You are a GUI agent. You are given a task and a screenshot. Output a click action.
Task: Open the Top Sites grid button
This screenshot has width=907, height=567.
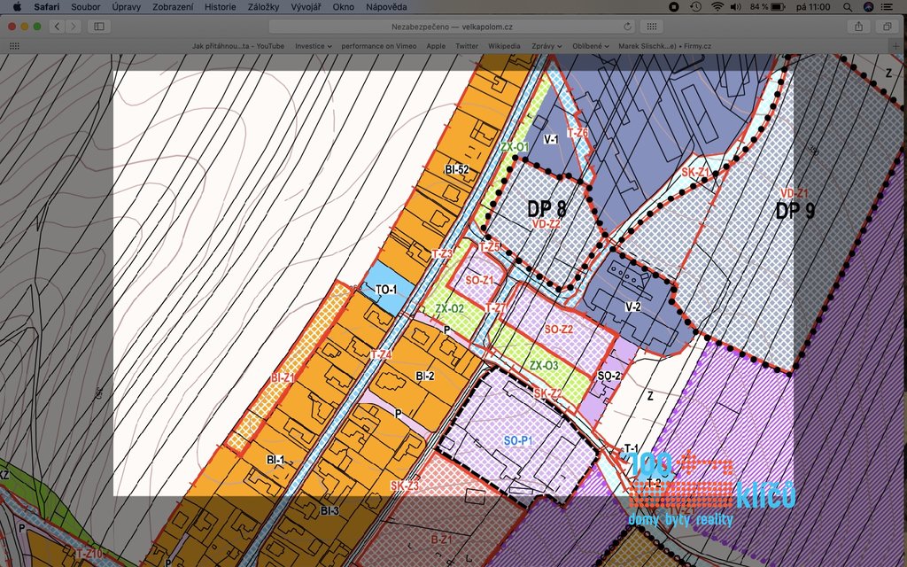(x=651, y=26)
